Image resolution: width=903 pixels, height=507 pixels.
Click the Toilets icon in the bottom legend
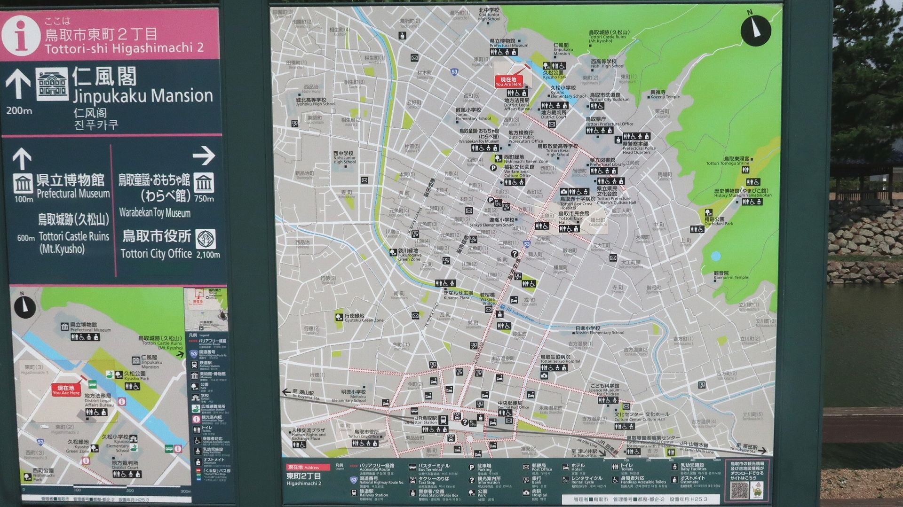[x=615, y=467]
